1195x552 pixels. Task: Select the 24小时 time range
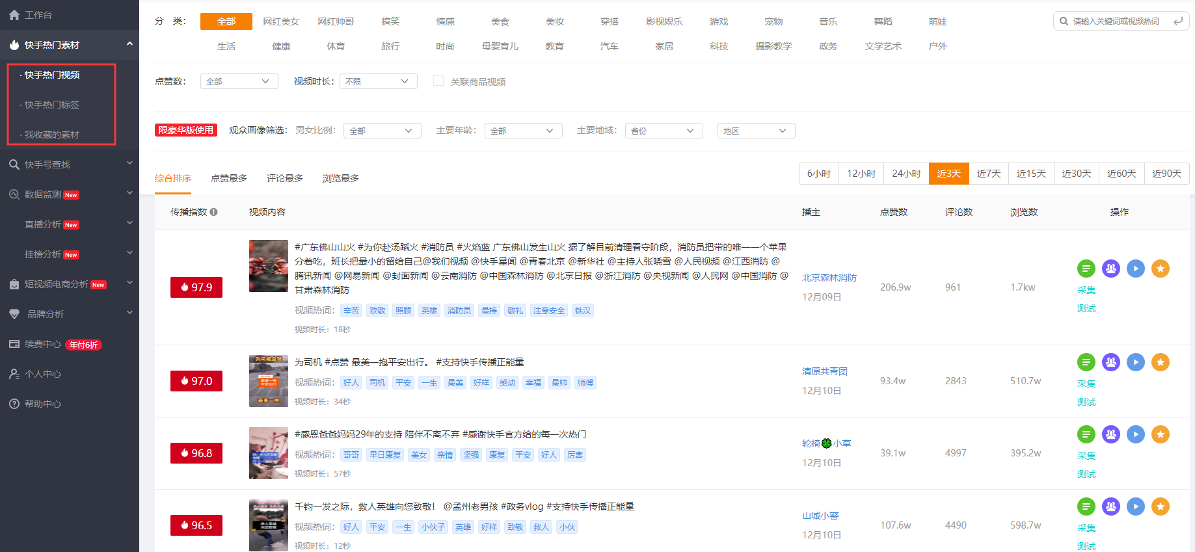tap(906, 174)
